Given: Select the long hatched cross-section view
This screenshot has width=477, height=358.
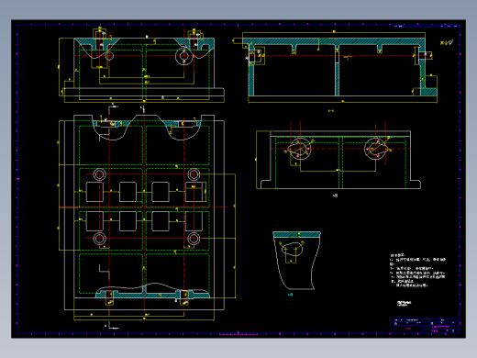Looking at the screenshot, I should tap(336, 67).
